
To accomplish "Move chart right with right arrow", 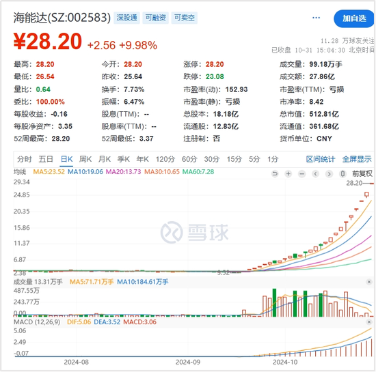I will coord(329,173).
